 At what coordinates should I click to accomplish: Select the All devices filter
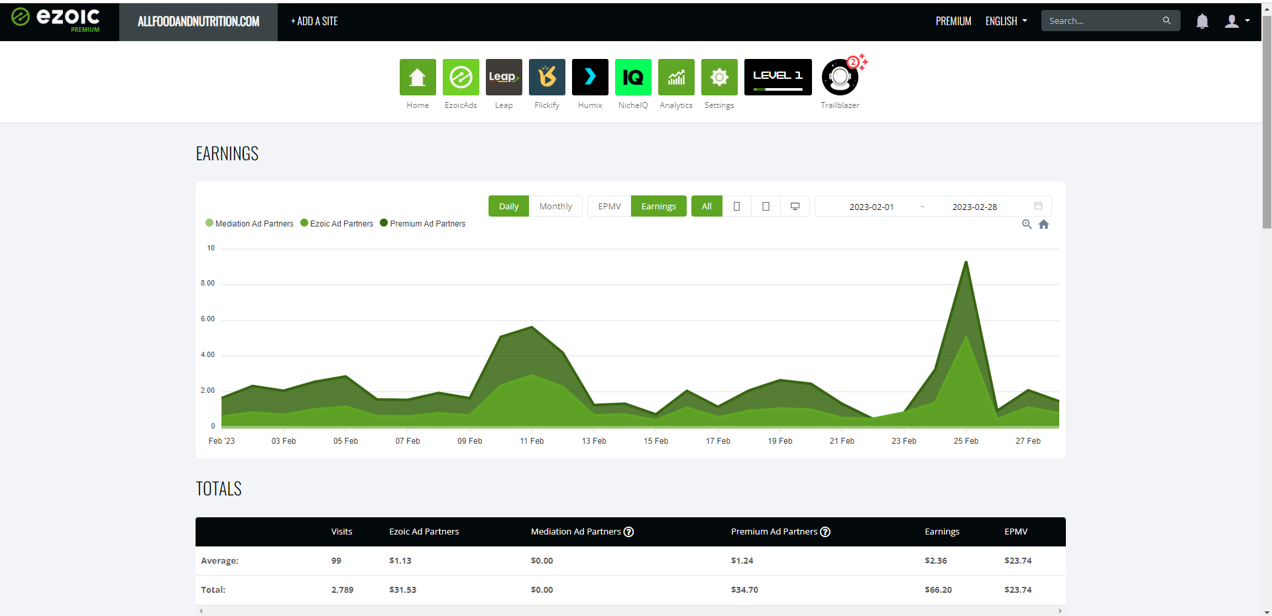[707, 206]
